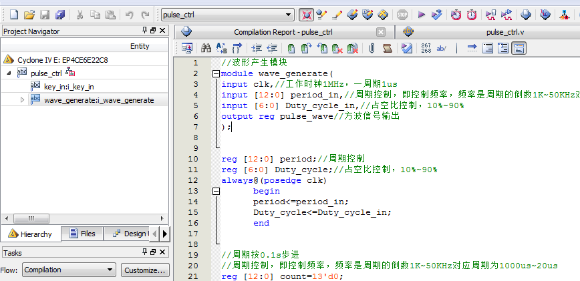This screenshot has height=281, width=580.
Task: Click the Find binoculars icon in editor toolbar
Action: pos(206,48)
